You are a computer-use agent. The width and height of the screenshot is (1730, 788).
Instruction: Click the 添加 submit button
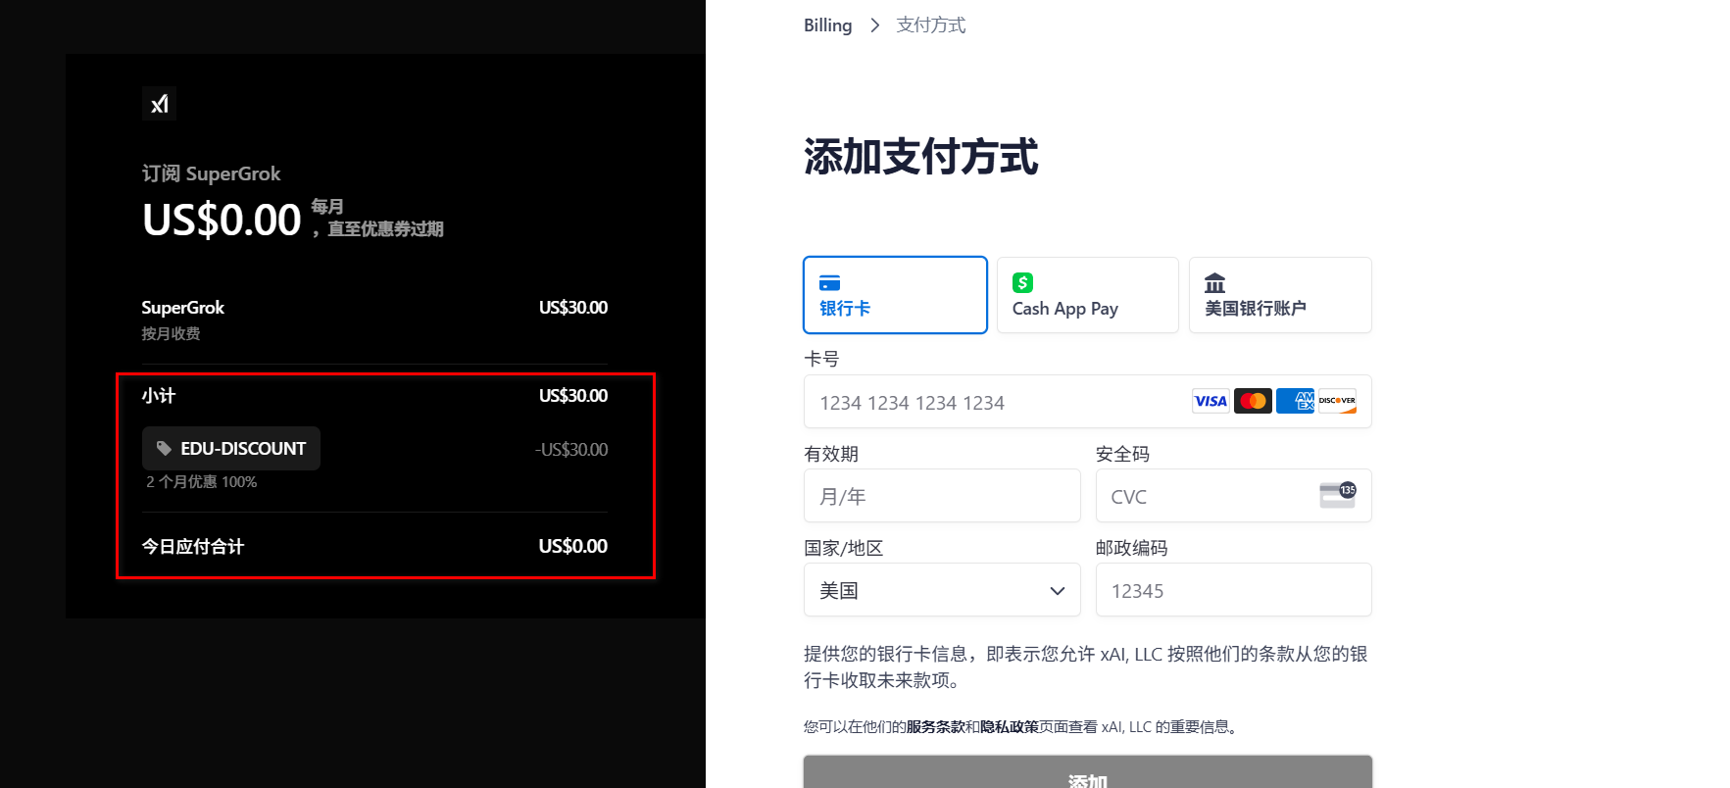tap(1087, 772)
